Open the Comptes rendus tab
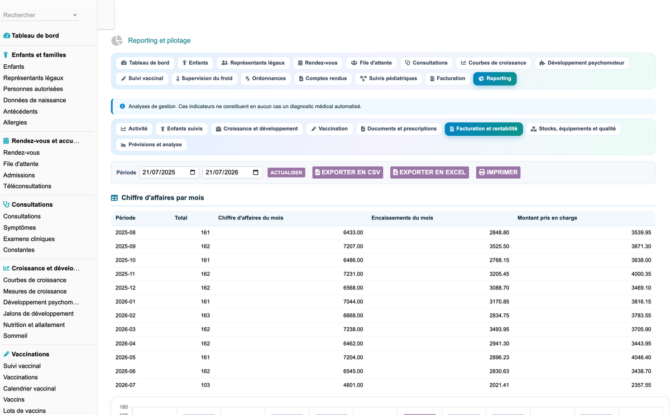This screenshot has width=670, height=415. [x=323, y=79]
